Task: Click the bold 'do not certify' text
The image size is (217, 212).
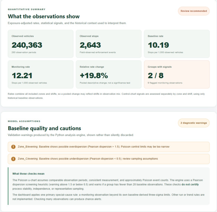Action: (190, 185)
